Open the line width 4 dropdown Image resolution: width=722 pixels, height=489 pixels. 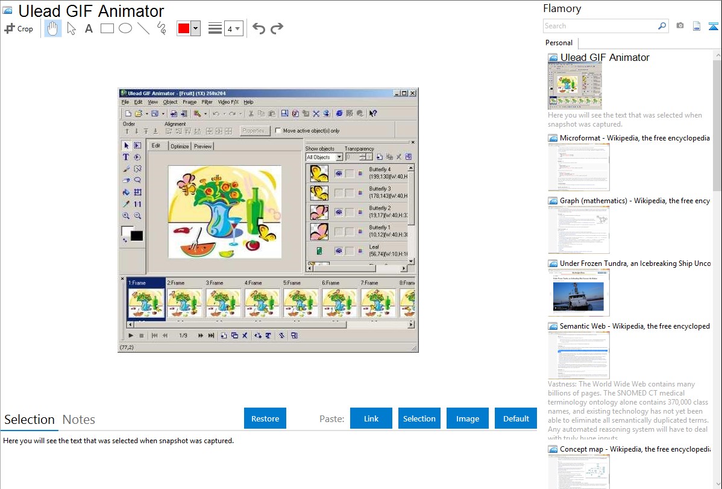(x=234, y=28)
